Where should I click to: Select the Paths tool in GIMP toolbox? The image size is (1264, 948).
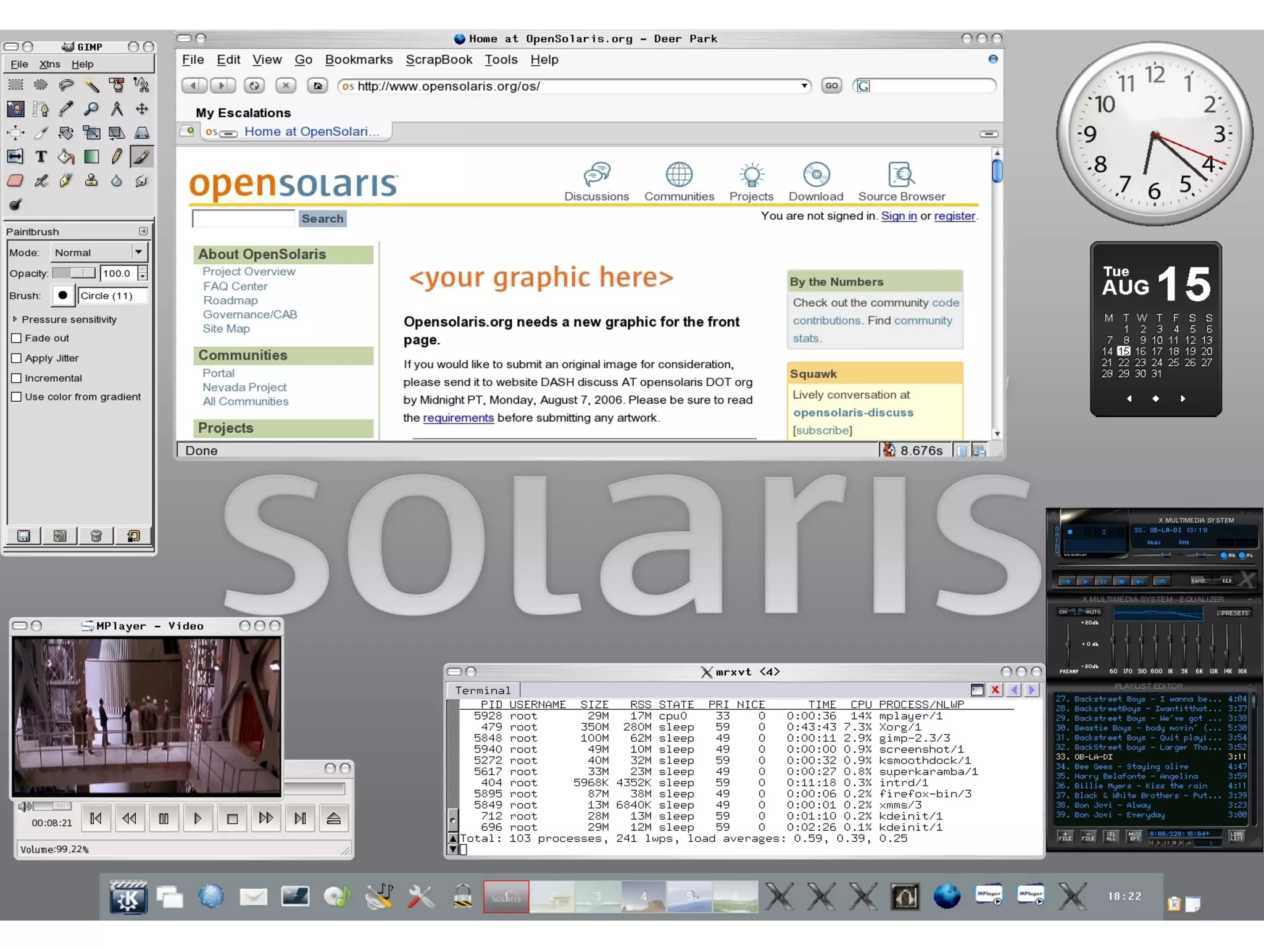pos(41,109)
